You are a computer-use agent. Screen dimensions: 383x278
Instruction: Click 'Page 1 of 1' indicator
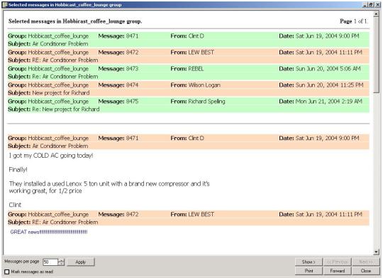(x=353, y=21)
